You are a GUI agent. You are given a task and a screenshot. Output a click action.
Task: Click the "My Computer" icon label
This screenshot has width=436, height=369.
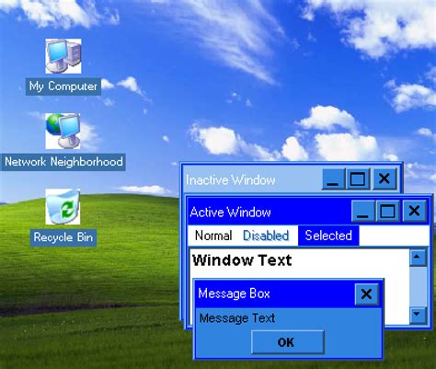[63, 86]
